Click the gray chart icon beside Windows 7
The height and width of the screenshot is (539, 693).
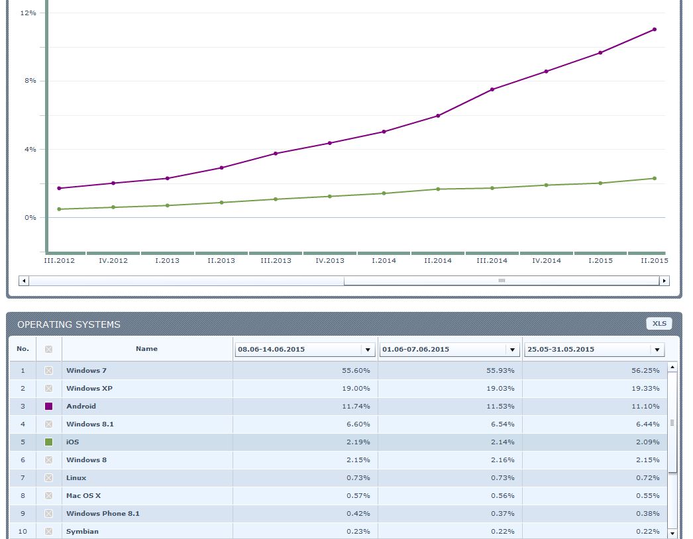[48, 370]
